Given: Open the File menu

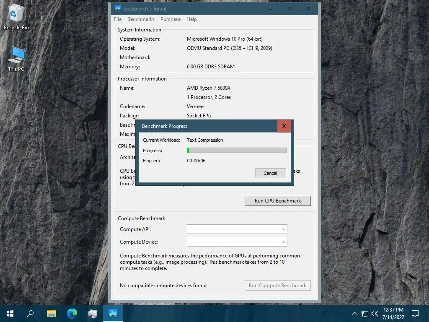Looking at the screenshot, I should click(x=118, y=19).
